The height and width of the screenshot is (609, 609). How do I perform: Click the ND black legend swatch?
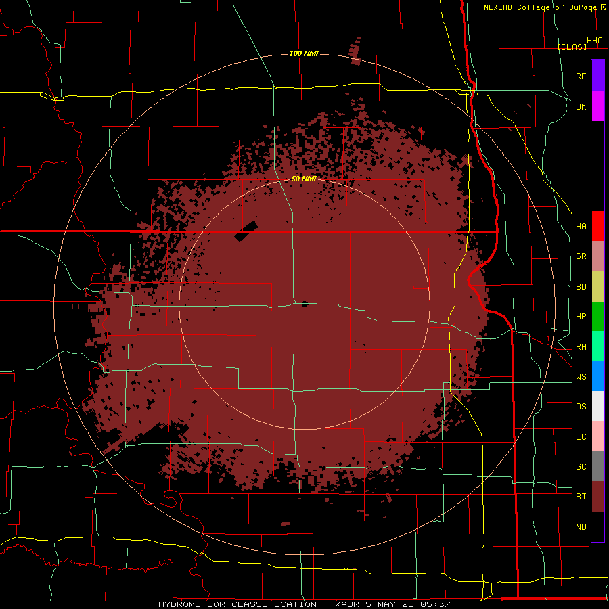tap(597, 526)
